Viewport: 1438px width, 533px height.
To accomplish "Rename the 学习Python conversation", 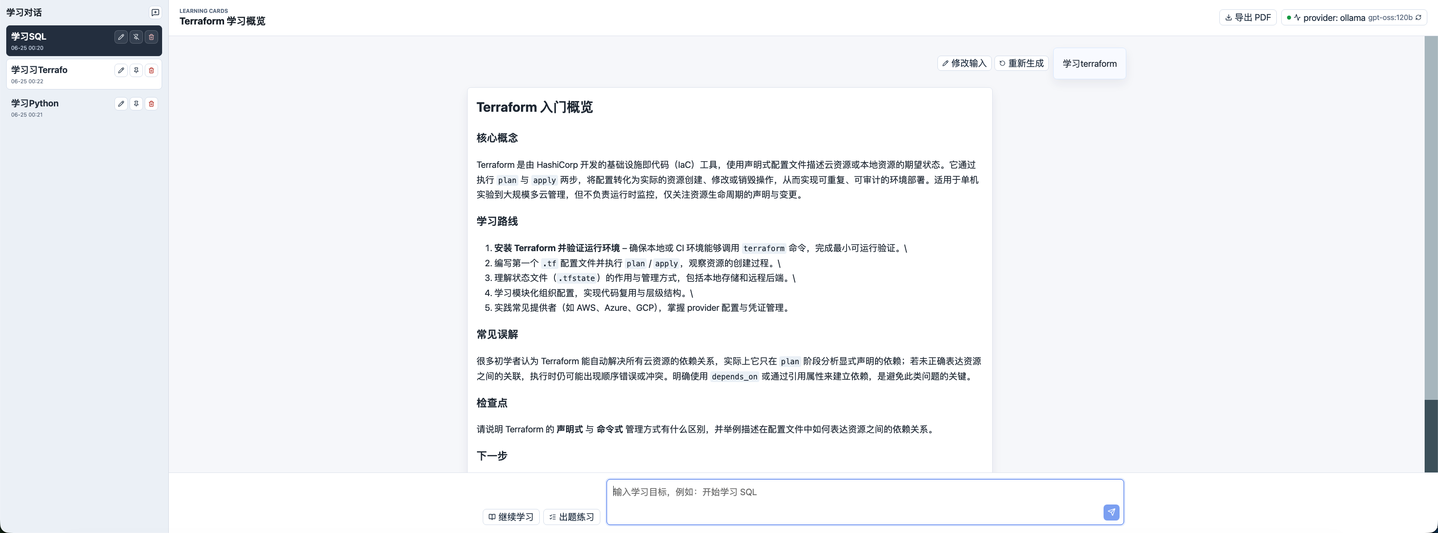I will [121, 104].
